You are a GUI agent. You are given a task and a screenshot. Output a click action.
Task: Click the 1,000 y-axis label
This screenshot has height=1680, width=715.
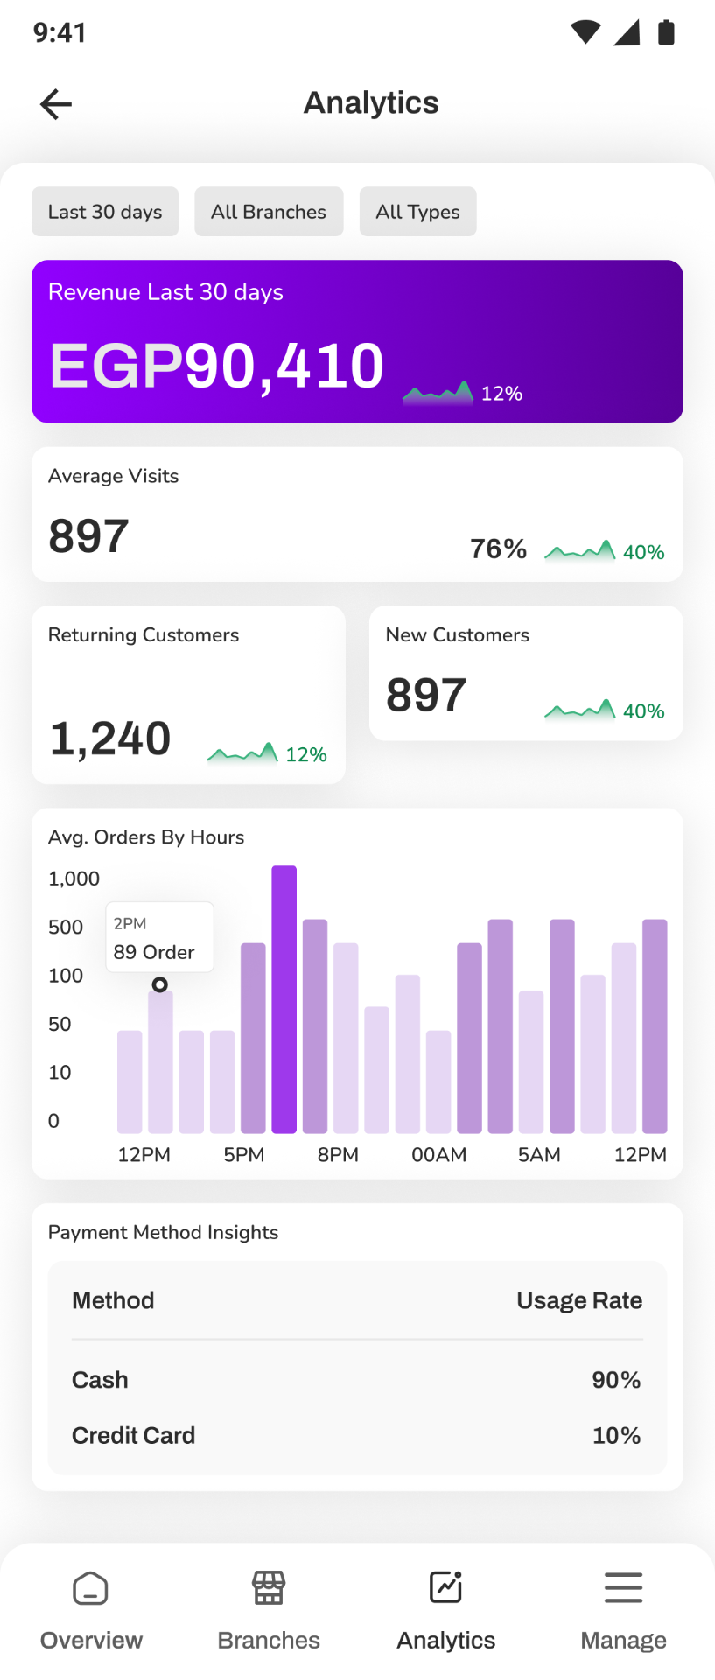[74, 878]
